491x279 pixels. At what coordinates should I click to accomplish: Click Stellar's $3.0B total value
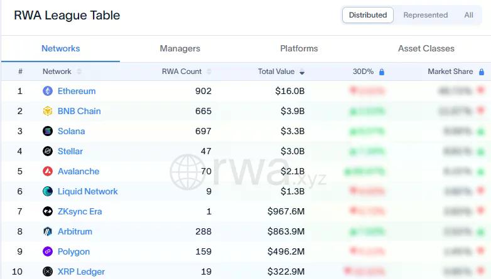pyautogui.click(x=293, y=151)
